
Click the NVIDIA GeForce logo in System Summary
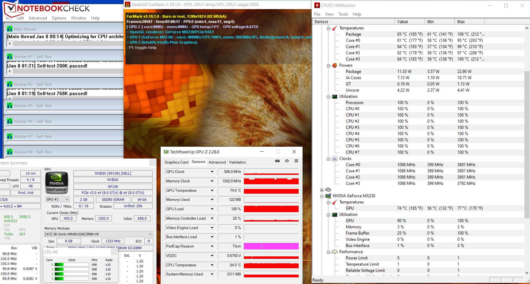tap(57, 183)
